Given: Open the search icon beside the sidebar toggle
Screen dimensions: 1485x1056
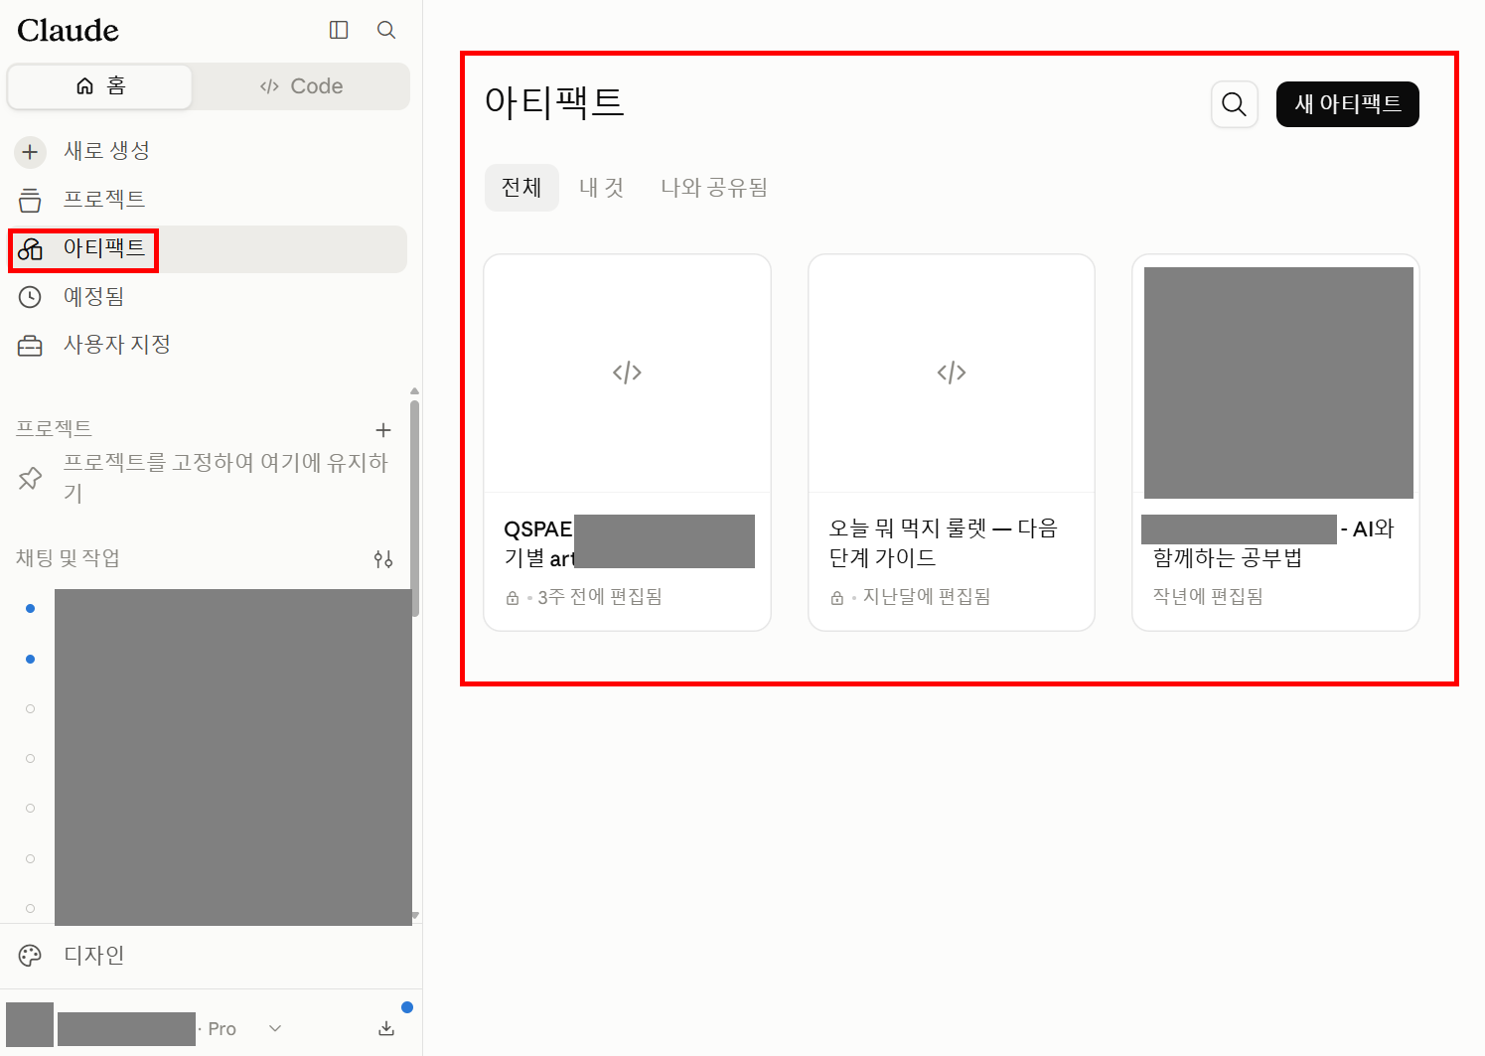Looking at the screenshot, I should tap(386, 30).
